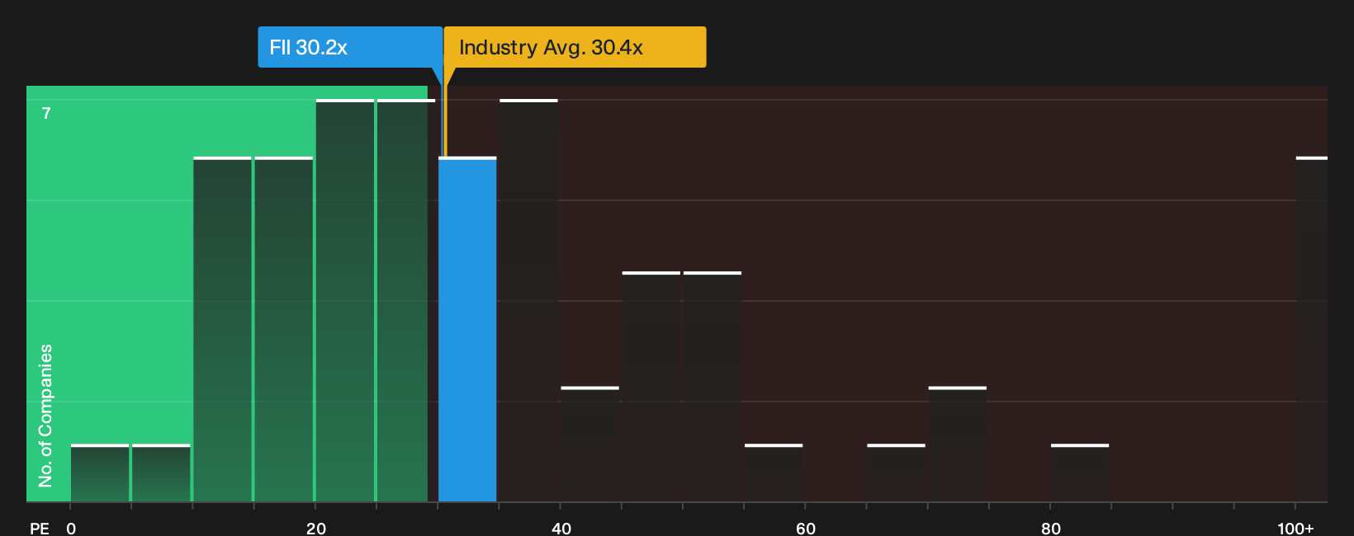The width and height of the screenshot is (1354, 536).
Task: Select the 100+ PE bar
Action: pyautogui.click(x=1312, y=329)
